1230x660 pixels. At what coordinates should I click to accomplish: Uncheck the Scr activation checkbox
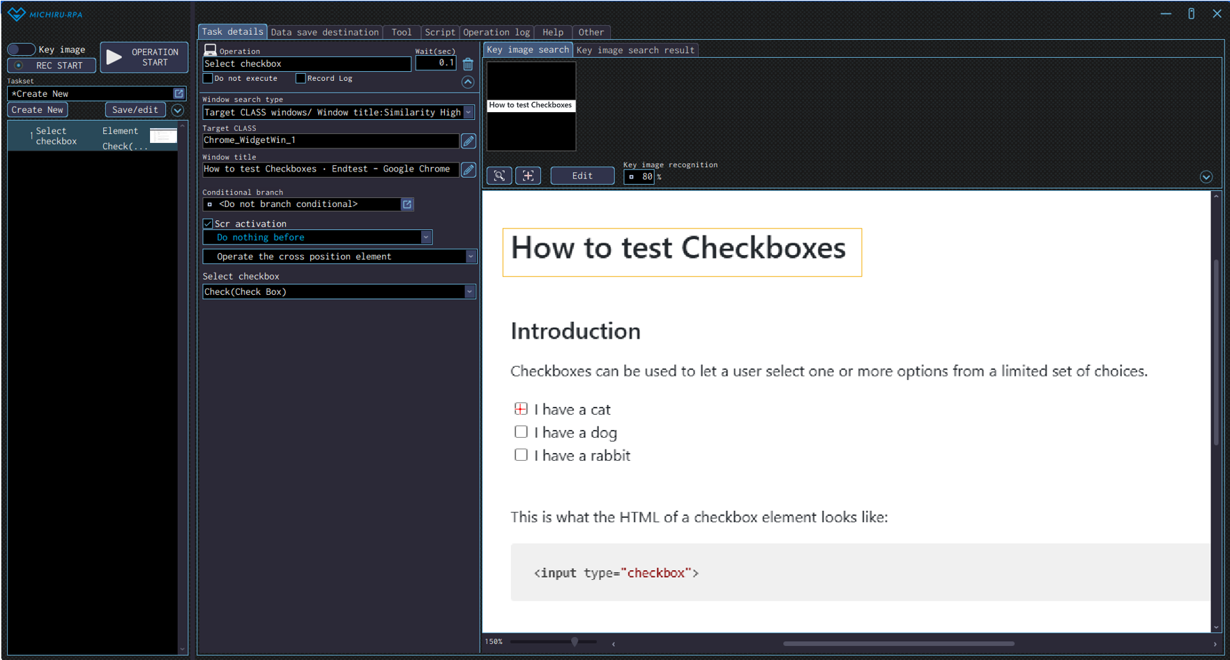coord(208,224)
